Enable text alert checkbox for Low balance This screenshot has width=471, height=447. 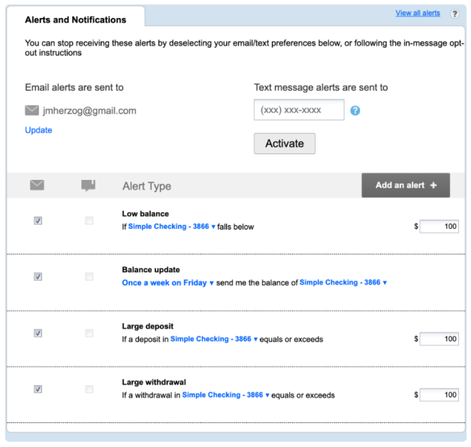(x=89, y=220)
